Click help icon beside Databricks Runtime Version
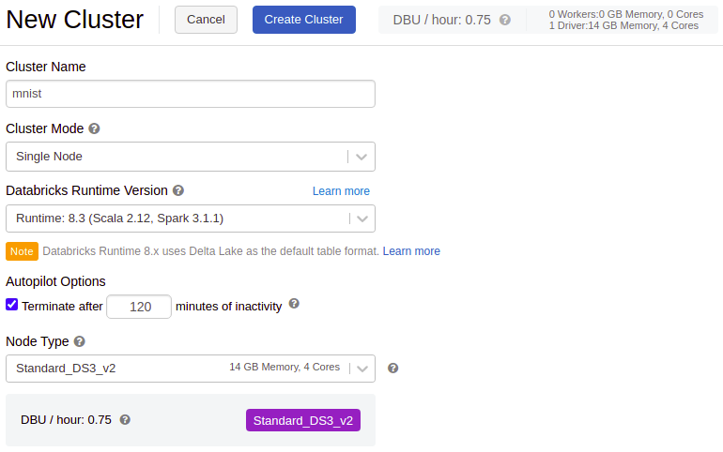This screenshot has height=452, width=723. click(178, 190)
